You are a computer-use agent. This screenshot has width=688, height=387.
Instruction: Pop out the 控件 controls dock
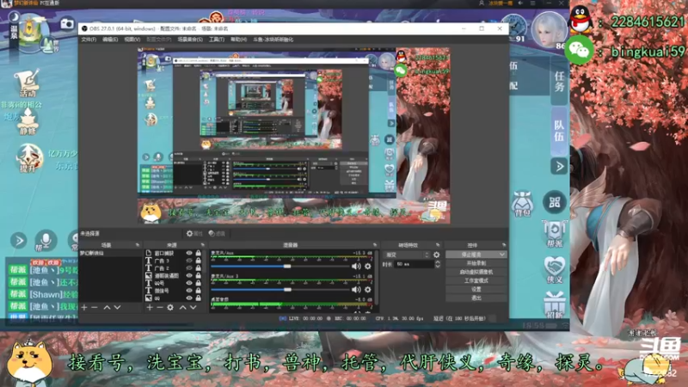[x=504, y=245]
